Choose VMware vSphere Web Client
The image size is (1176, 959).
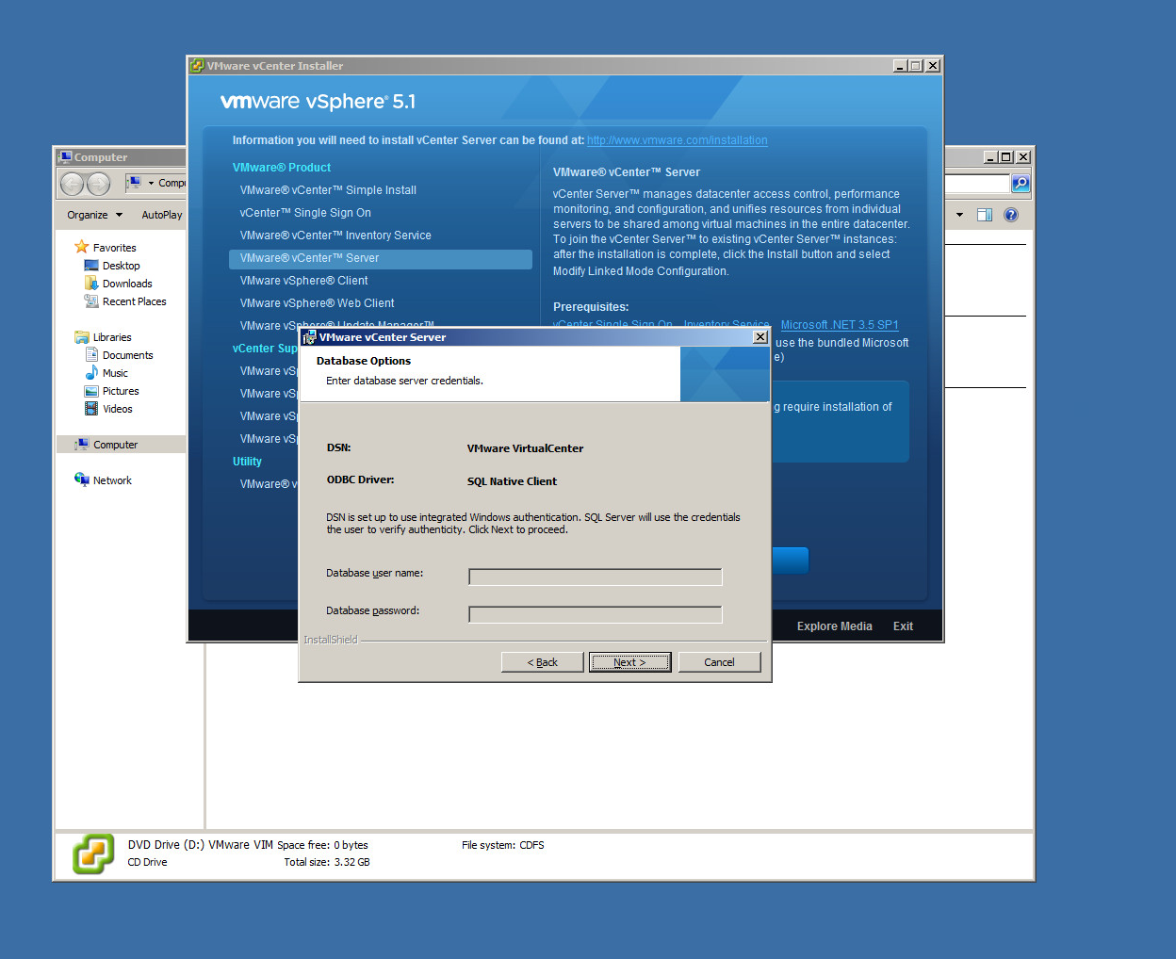317,303
